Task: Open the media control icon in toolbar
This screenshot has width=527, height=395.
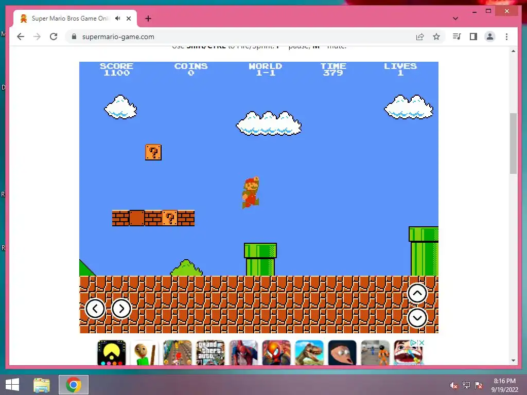Action: pyautogui.click(x=457, y=37)
